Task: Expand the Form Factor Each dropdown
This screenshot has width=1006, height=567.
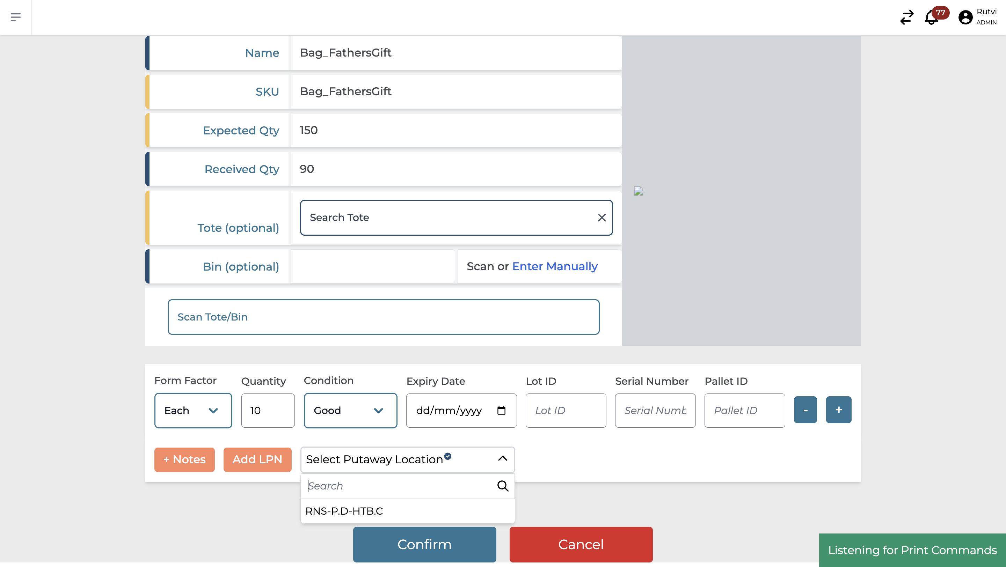Action: click(x=193, y=411)
